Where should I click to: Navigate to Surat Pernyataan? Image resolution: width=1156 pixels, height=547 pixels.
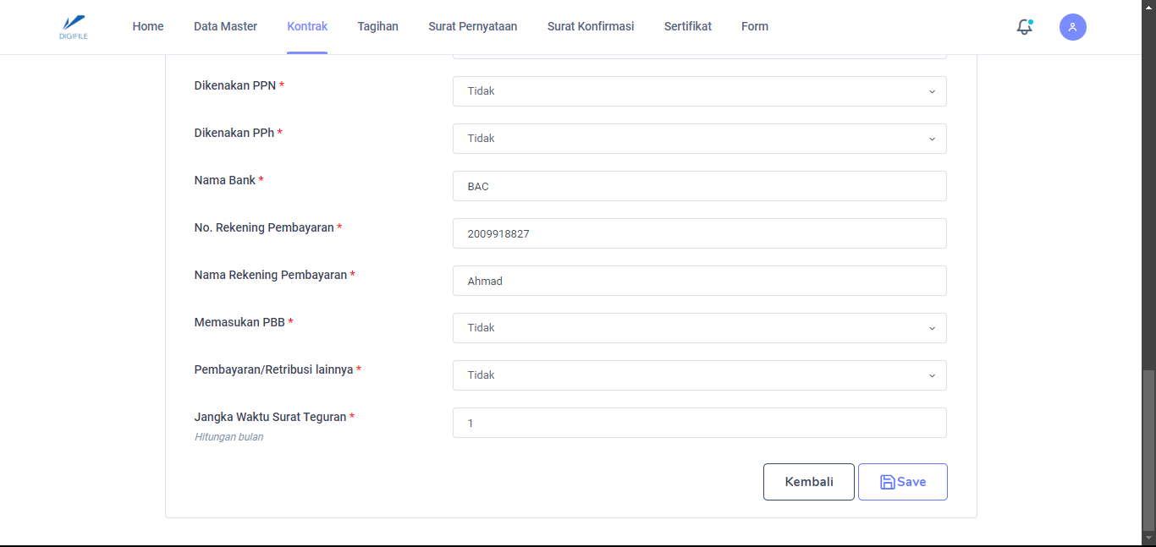pyautogui.click(x=472, y=26)
